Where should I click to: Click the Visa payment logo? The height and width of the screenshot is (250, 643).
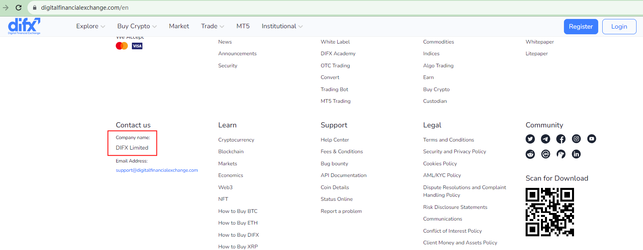pyautogui.click(x=137, y=46)
